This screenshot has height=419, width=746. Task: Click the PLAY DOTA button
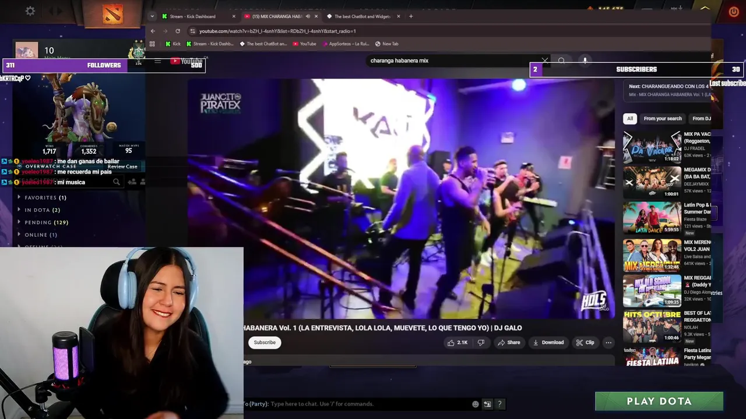(x=659, y=402)
